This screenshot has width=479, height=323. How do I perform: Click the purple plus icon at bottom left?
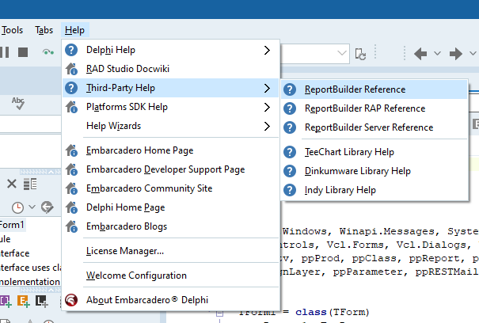[x=6, y=302]
